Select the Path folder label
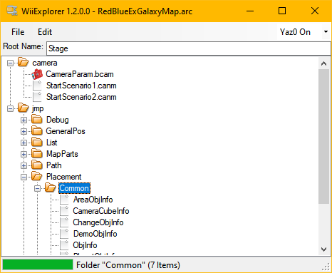The width and height of the screenshot is (332, 273). 53,165
